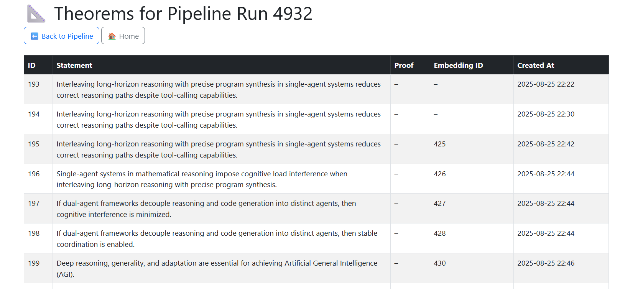Click the statement about Artificial General Intelligence
This screenshot has width=620, height=289.
217,268
